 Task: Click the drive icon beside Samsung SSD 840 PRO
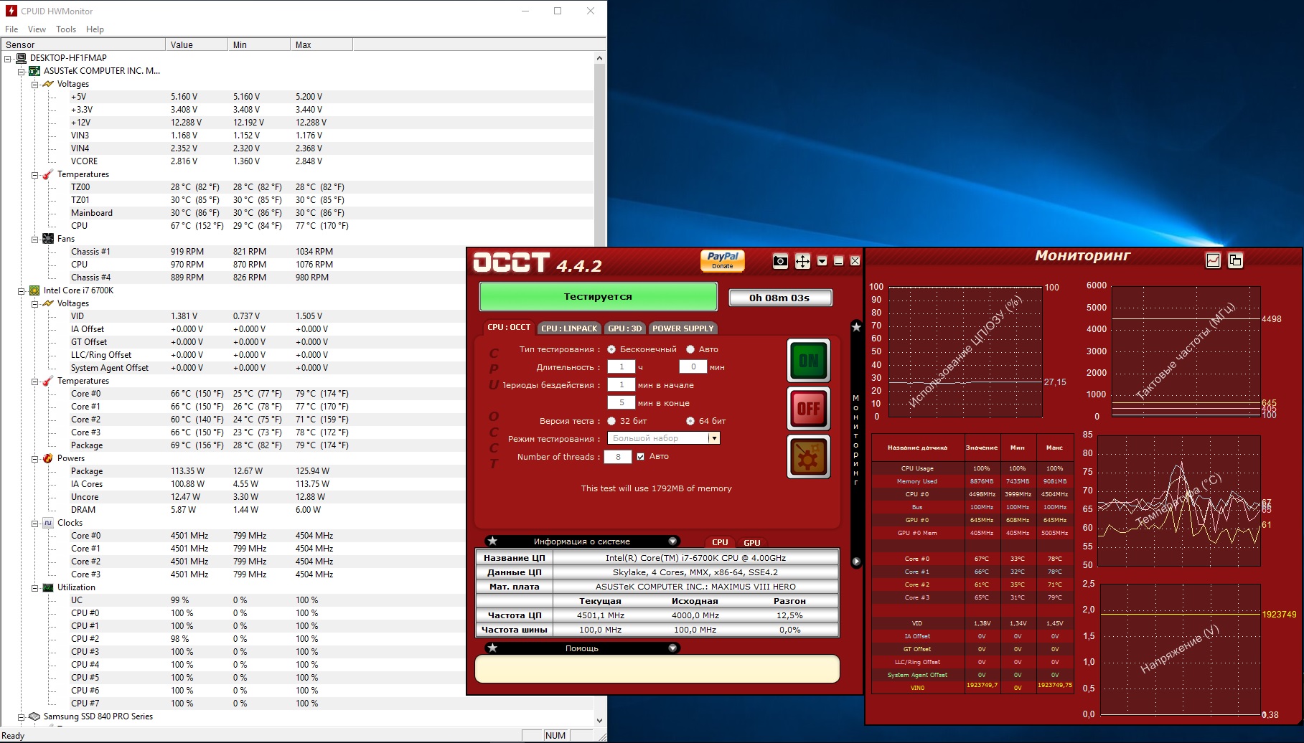(x=34, y=716)
